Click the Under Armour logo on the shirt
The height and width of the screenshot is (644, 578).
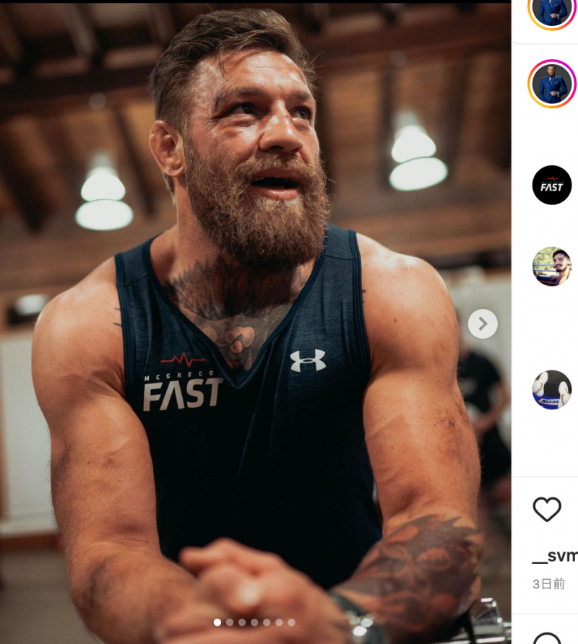308,360
